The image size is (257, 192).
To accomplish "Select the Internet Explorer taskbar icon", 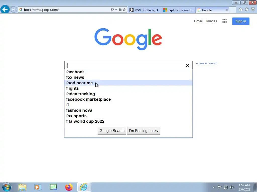I will (x=84, y=187).
